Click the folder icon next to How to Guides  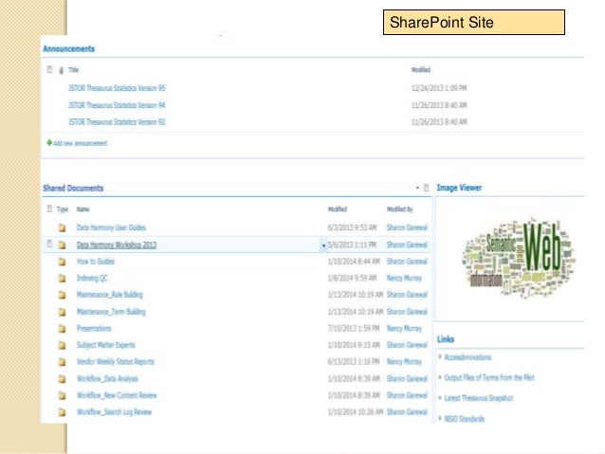pos(63,262)
